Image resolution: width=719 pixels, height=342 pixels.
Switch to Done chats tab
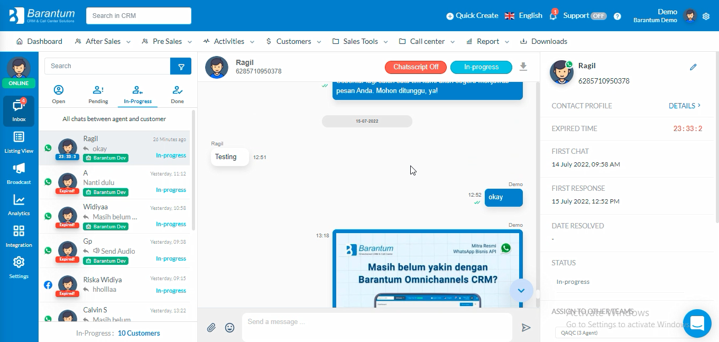[177, 95]
